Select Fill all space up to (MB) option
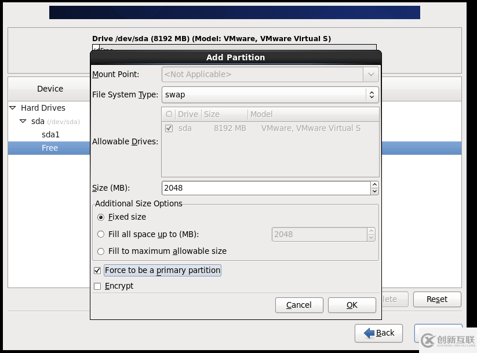Screen dimensions: 477x353 pos(101,234)
